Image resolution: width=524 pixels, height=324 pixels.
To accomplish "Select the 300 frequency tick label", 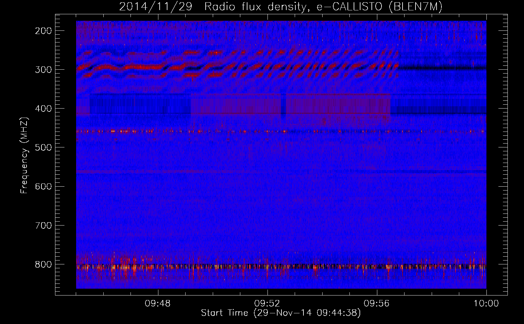I will tap(43, 70).
